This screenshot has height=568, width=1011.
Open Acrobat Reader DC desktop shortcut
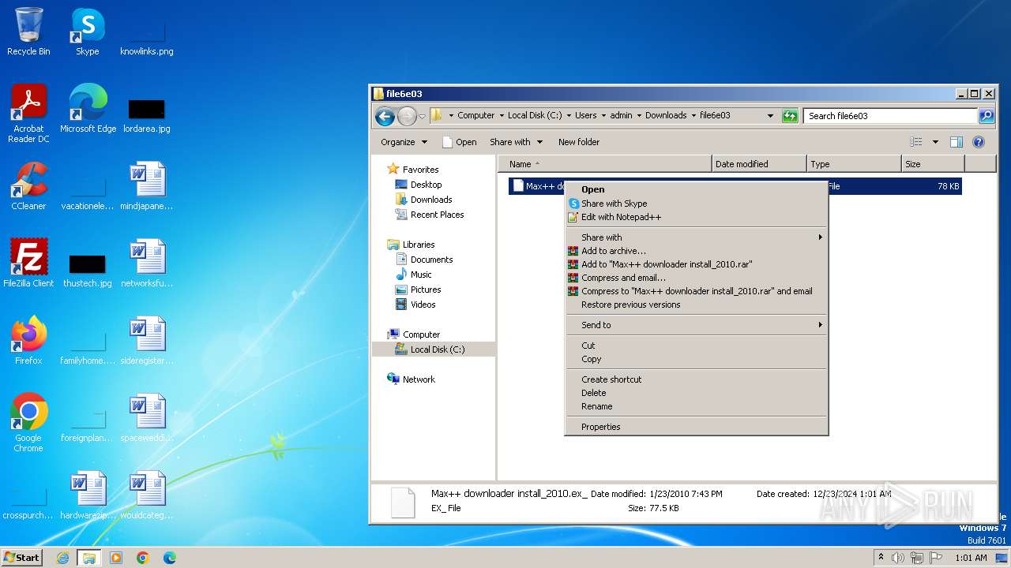point(28,113)
